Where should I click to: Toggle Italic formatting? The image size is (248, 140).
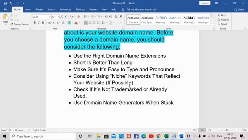pos(39,23)
